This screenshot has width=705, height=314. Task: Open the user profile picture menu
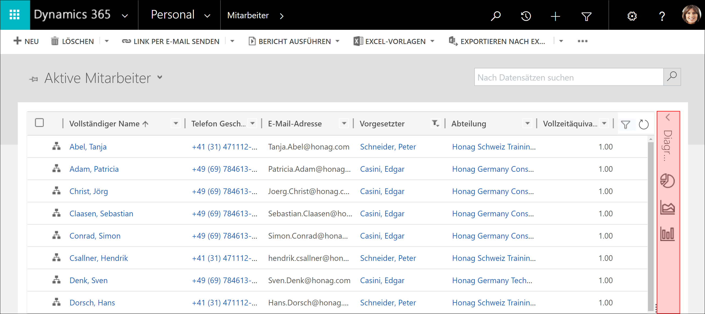tap(691, 15)
